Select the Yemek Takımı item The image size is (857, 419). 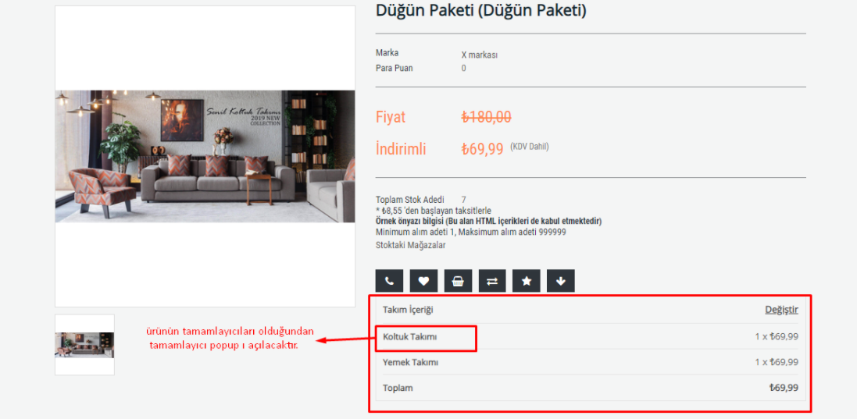(x=410, y=362)
